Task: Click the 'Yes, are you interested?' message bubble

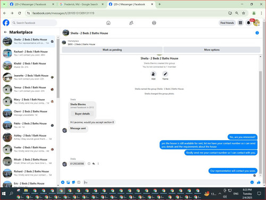Action: 243,137
